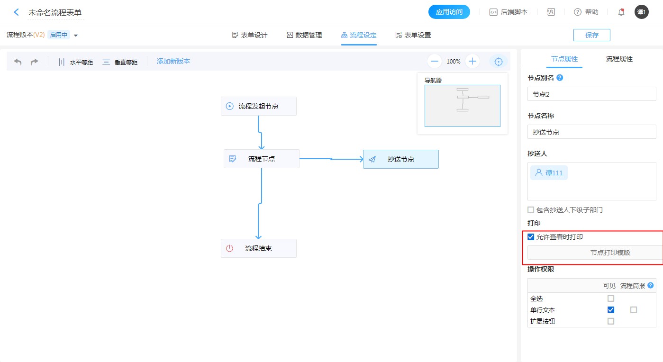Click the 添加新版本 link
Screen dimensions: 663x362
coord(173,61)
